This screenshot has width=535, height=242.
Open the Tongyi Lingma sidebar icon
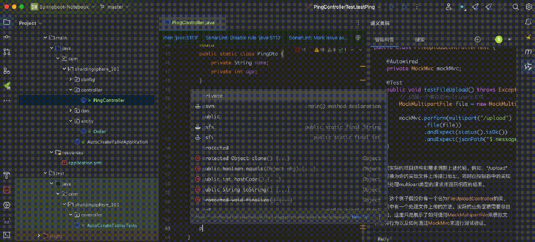click(x=528, y=66)
